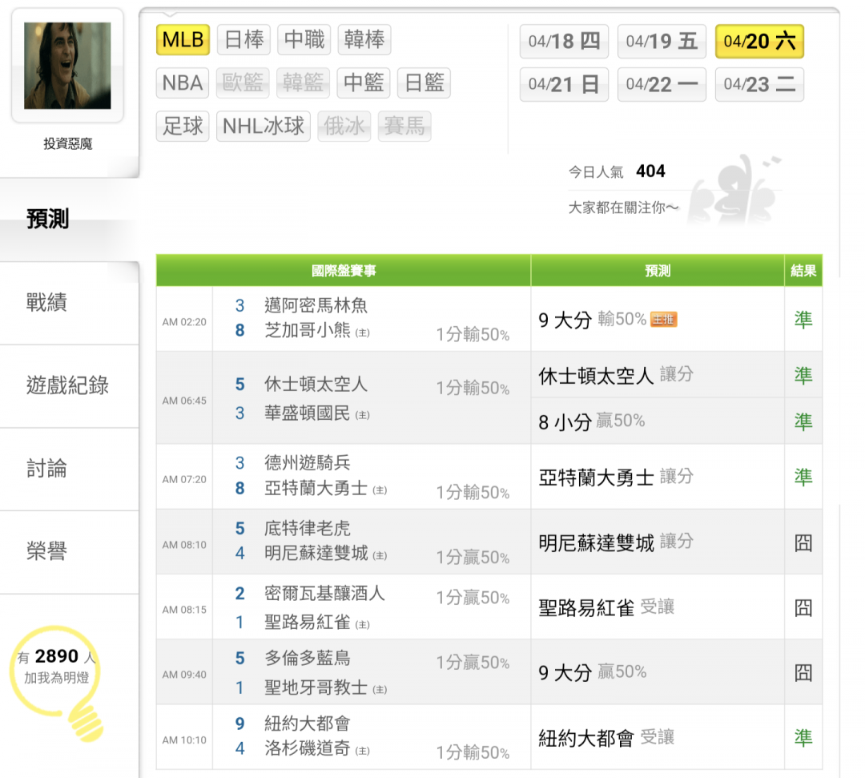Open the NHL冰球 tab
Screen dimensions: 865x778
click(264, 127)
